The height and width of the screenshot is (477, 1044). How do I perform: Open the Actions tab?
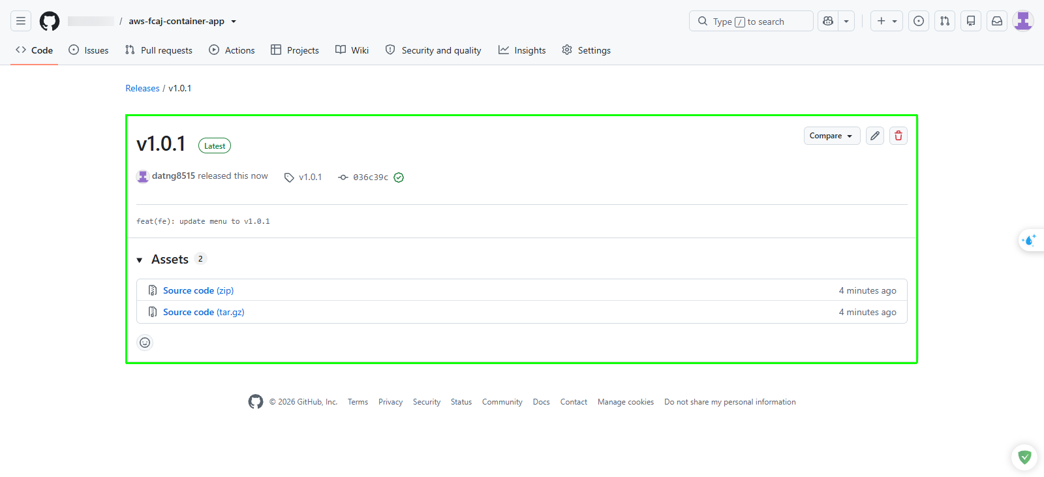(232, 50)
